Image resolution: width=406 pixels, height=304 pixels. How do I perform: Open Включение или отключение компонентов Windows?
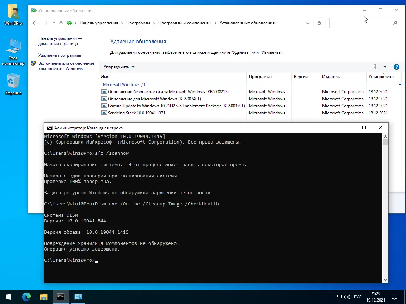(x=66, y=66)
